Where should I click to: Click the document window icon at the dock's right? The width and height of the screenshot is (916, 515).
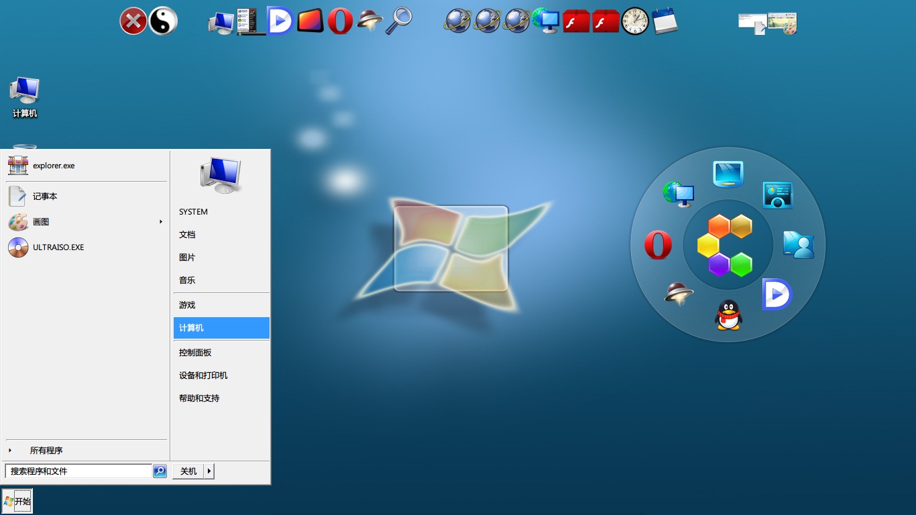coord(752,23)
